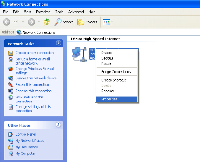Choose Repair from the context menu
Image resolution: width=200 pixels, height=162 pixels.
(x=117, y=64)
